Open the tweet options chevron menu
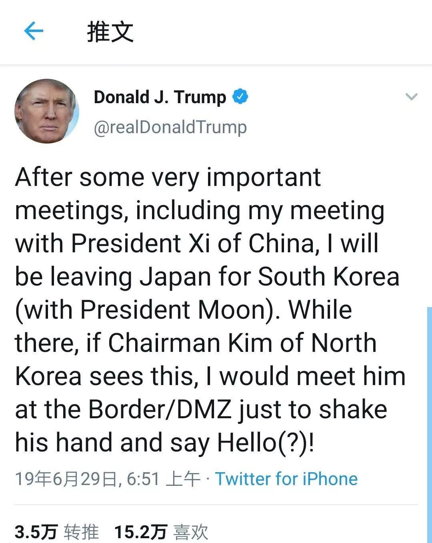The width and height of the screenshot is (432, 543). [411, 97]
